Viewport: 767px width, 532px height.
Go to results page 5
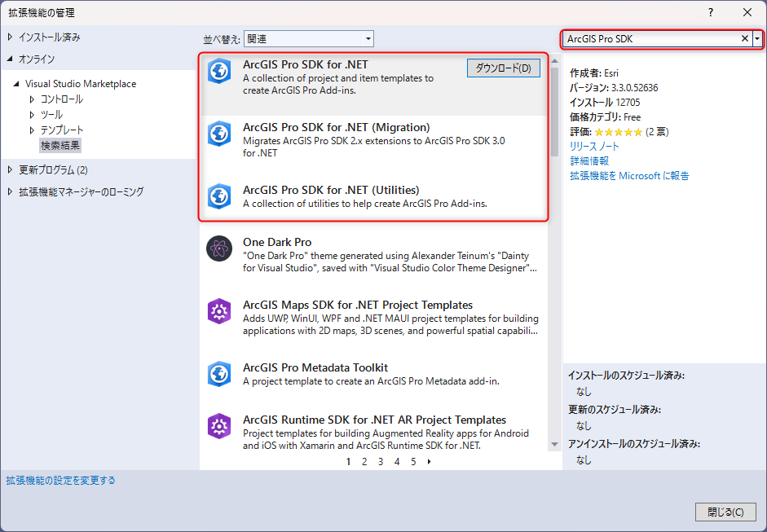tap(413, 462)
